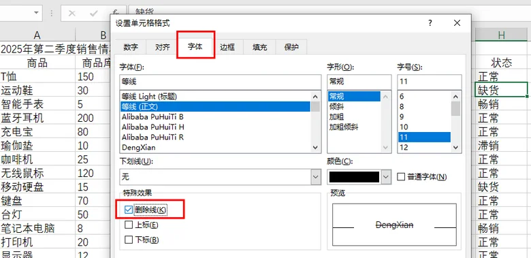Tick the 普通字体 checkbox
Image resolution: width=531 pixels, height=258 pixels.
[x=401, y=177]
